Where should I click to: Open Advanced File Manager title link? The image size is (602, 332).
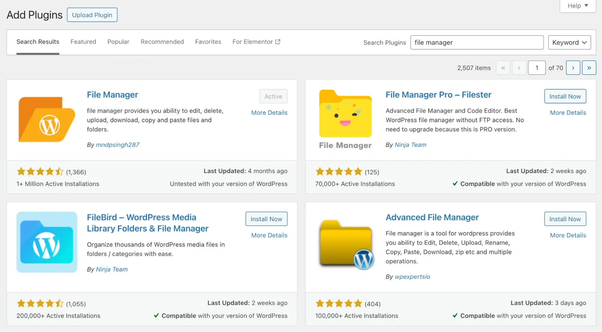click(x=432, y=217)
